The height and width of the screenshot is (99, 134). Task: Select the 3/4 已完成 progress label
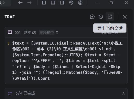click(x=25, y=93)
